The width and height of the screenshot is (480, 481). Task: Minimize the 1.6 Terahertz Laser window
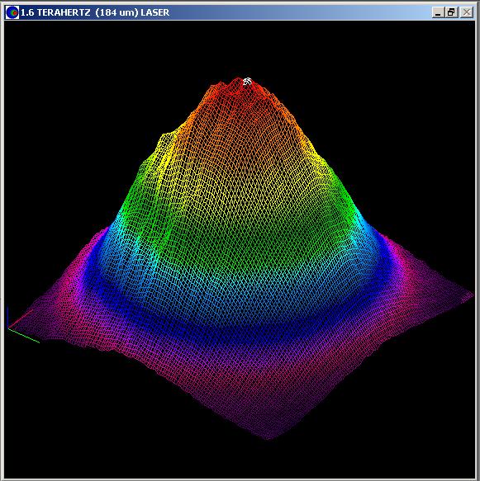pyautogui.click(x=438, y=12)
